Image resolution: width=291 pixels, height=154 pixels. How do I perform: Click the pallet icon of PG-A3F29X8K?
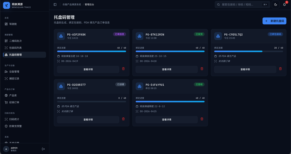(x=61, y=36)
